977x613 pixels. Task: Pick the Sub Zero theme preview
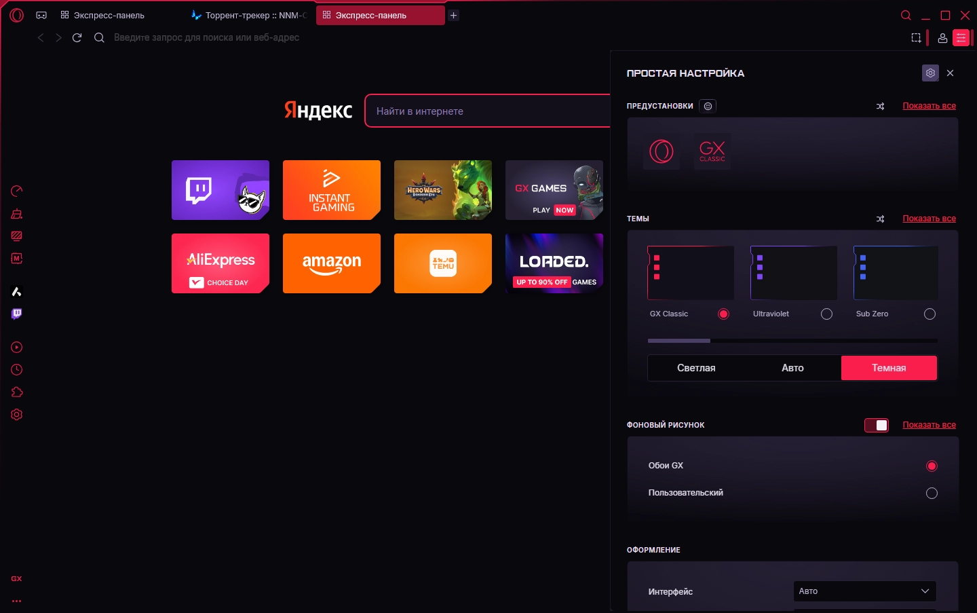(896, 273)
